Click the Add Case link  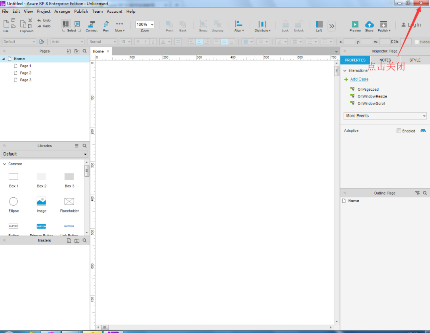point(359,79)
